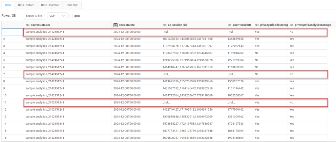Click the AnalyticsStorage No cell in row 1

(x=307, y=32)
